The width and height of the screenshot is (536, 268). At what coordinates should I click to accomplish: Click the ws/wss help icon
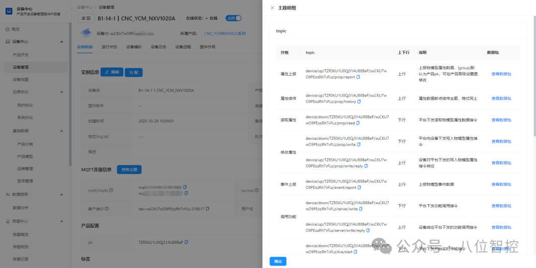coord(257,190)
